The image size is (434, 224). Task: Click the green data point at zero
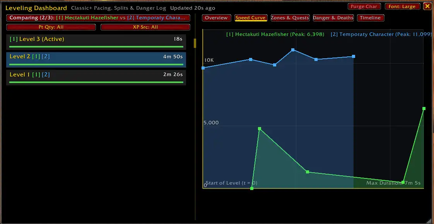(251, 188)
